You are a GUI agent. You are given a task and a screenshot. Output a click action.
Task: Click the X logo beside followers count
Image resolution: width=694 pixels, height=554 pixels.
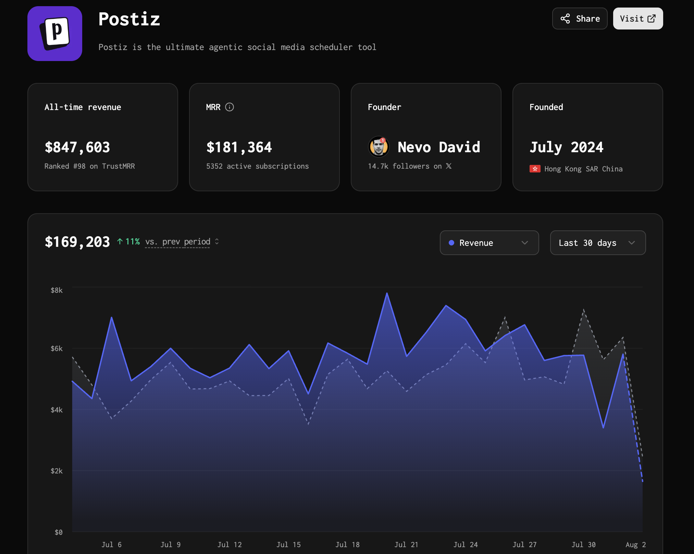click(x=448, y=166)
